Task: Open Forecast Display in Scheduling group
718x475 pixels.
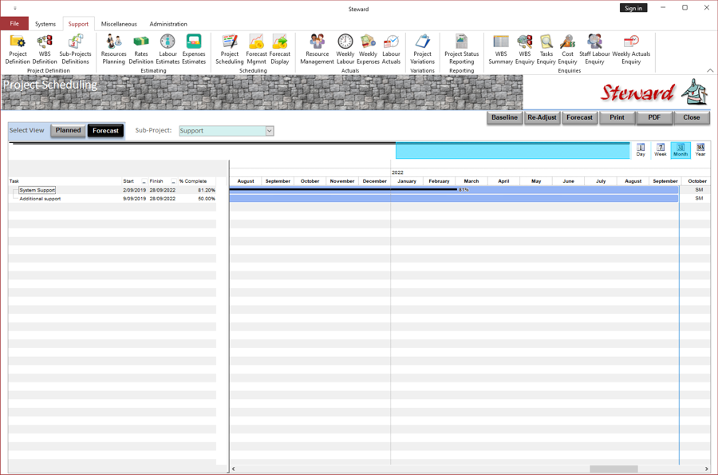Action: click(x=280, y=49)
